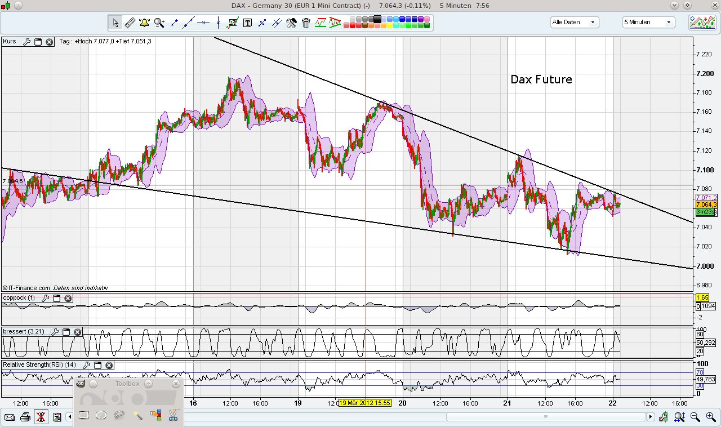Click the chart scroll left arrow
This screenshot has height=427, width=721.
click(x=70, y=417)
